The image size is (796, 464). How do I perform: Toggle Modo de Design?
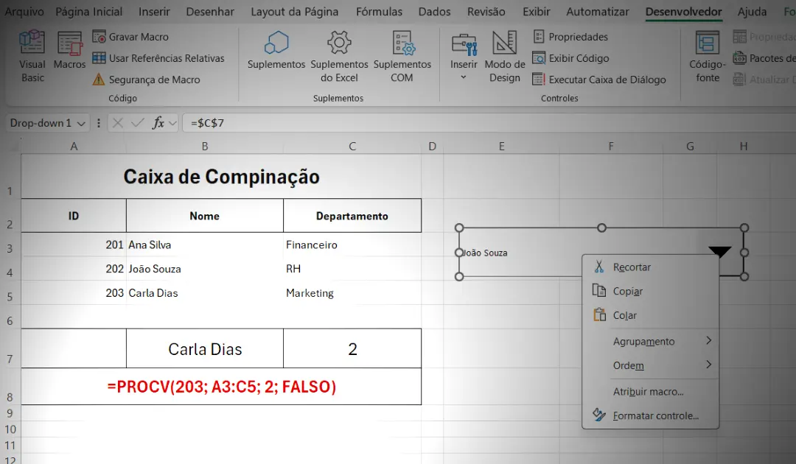pos(504,59)
